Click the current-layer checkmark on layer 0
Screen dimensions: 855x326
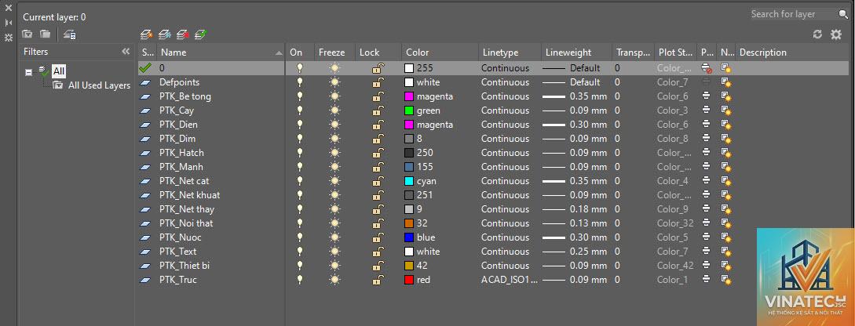(x=145, y=68)
